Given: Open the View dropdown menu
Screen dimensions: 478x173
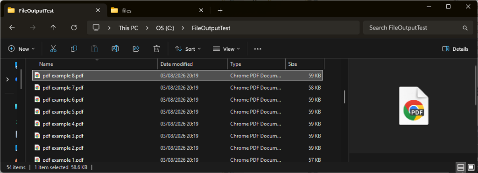Looking at the screenshot, I should click(x=226, y=49).
